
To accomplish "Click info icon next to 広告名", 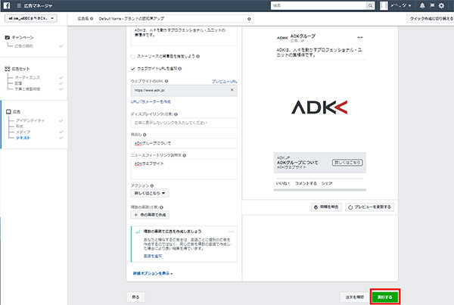I will pos(92,18).
